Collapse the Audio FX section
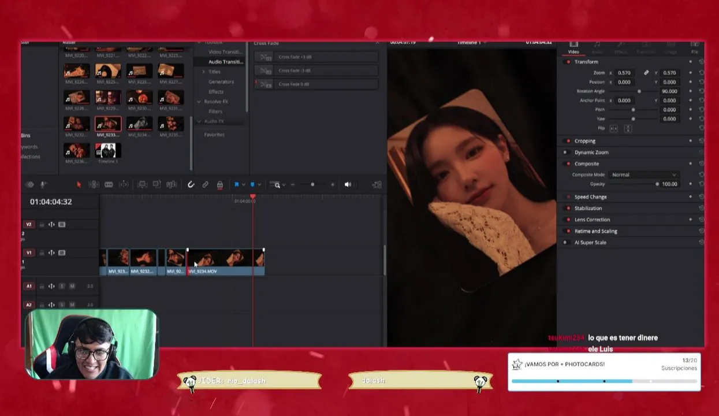 pyautogui.click(x=199, y=121)
